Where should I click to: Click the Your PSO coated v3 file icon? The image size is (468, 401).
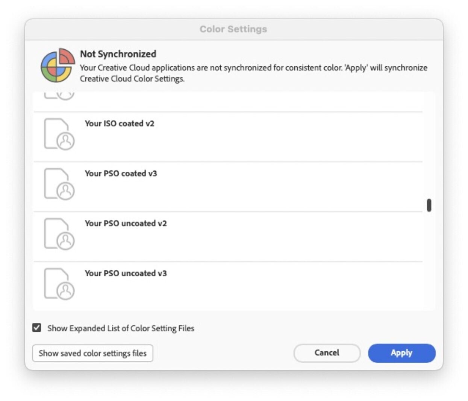click(59, 184)
